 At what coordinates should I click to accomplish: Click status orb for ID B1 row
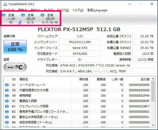pyautogui.click(x=7, y=106)
